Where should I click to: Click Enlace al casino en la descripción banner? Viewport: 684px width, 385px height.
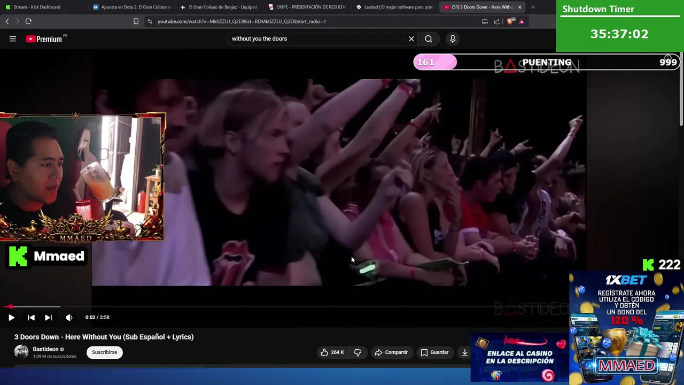[519, 358]
